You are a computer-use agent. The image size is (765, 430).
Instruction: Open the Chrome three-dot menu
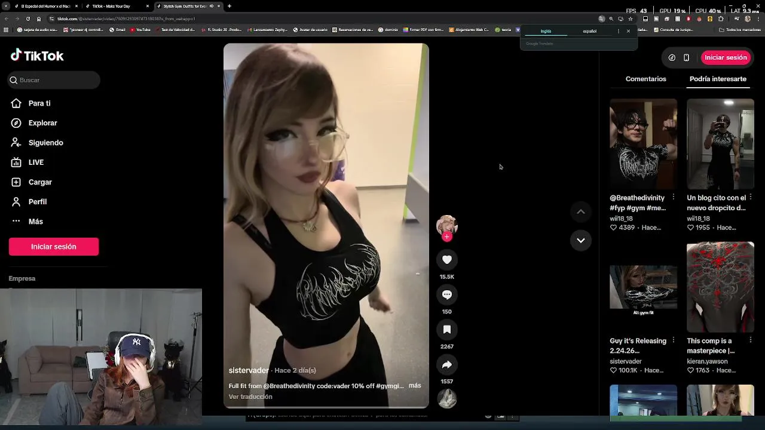click(758, 19)
